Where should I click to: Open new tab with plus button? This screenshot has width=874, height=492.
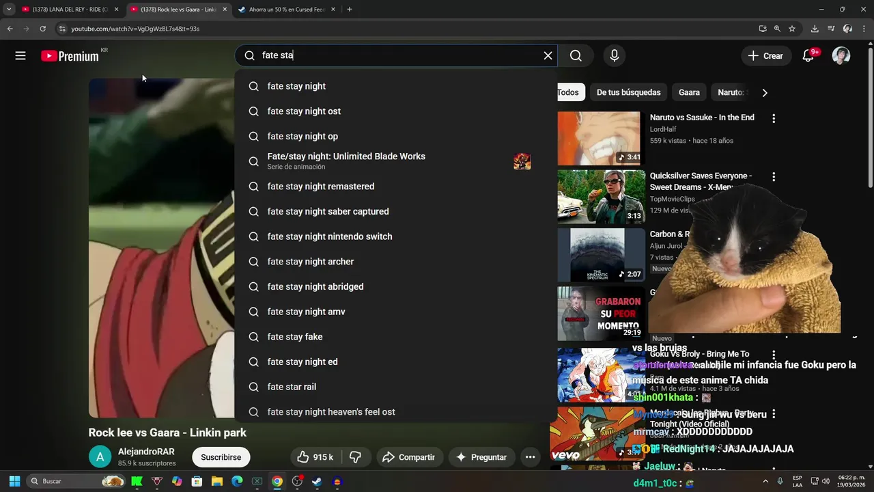pos(349,10)
